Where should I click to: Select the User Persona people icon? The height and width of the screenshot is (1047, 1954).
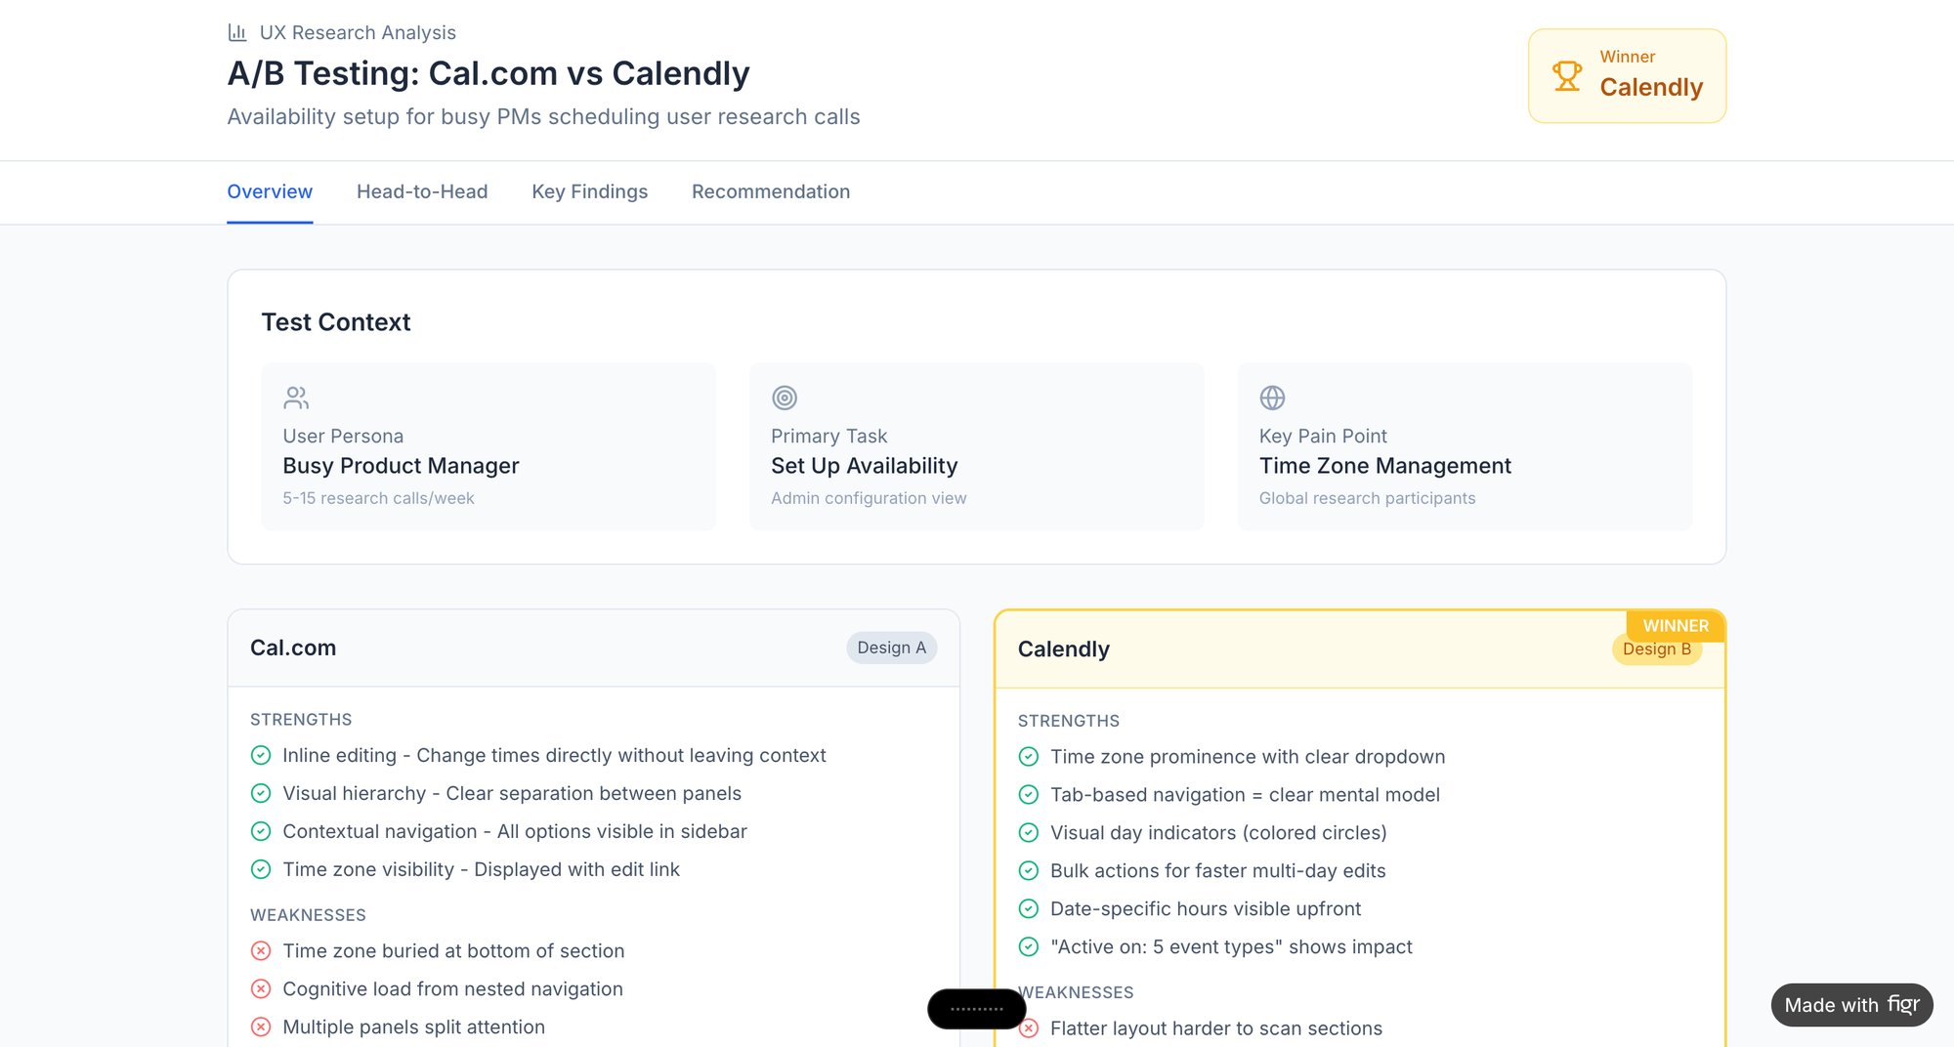pos(295,398)
